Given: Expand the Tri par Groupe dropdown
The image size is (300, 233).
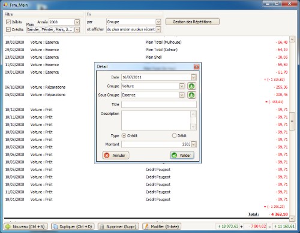Looking at the screenshot, I should coord(158,22).
